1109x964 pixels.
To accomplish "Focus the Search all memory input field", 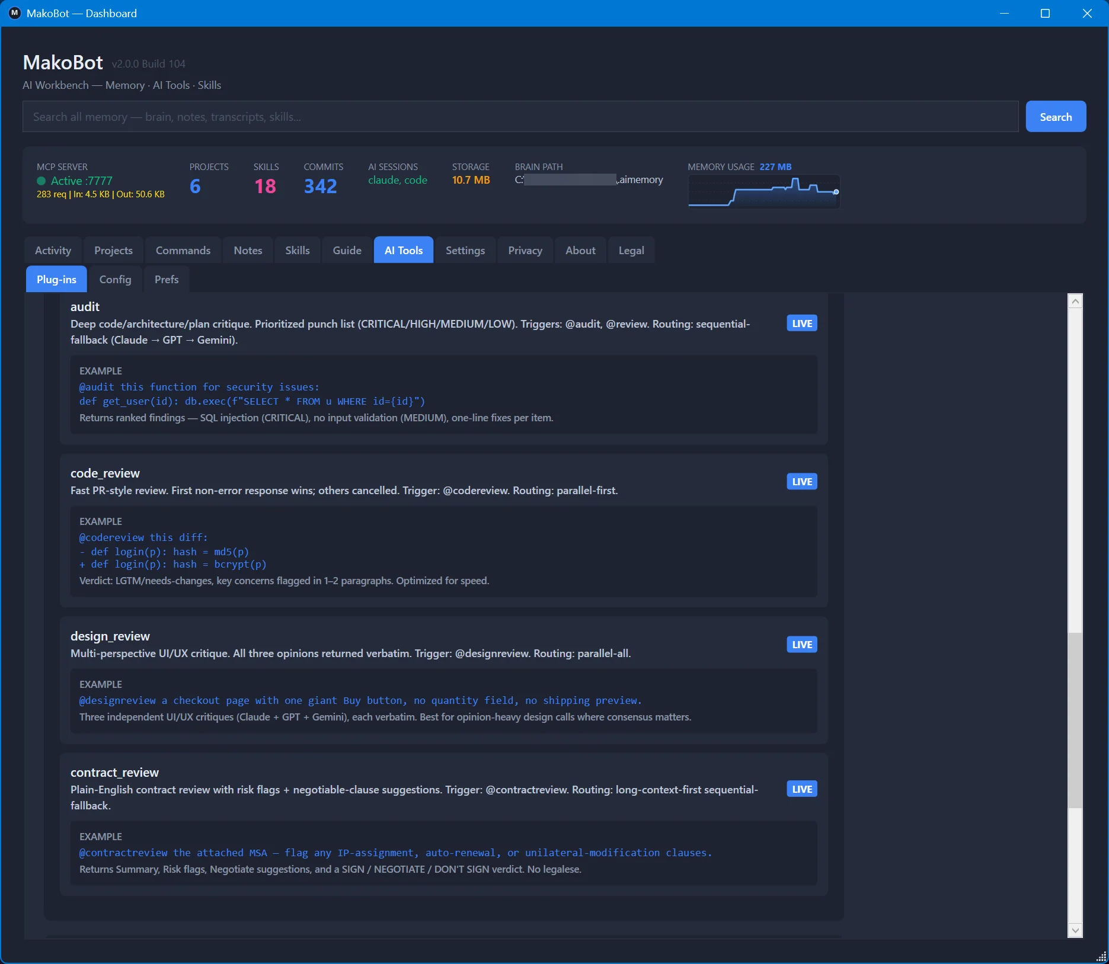I will tap(520, 117).
